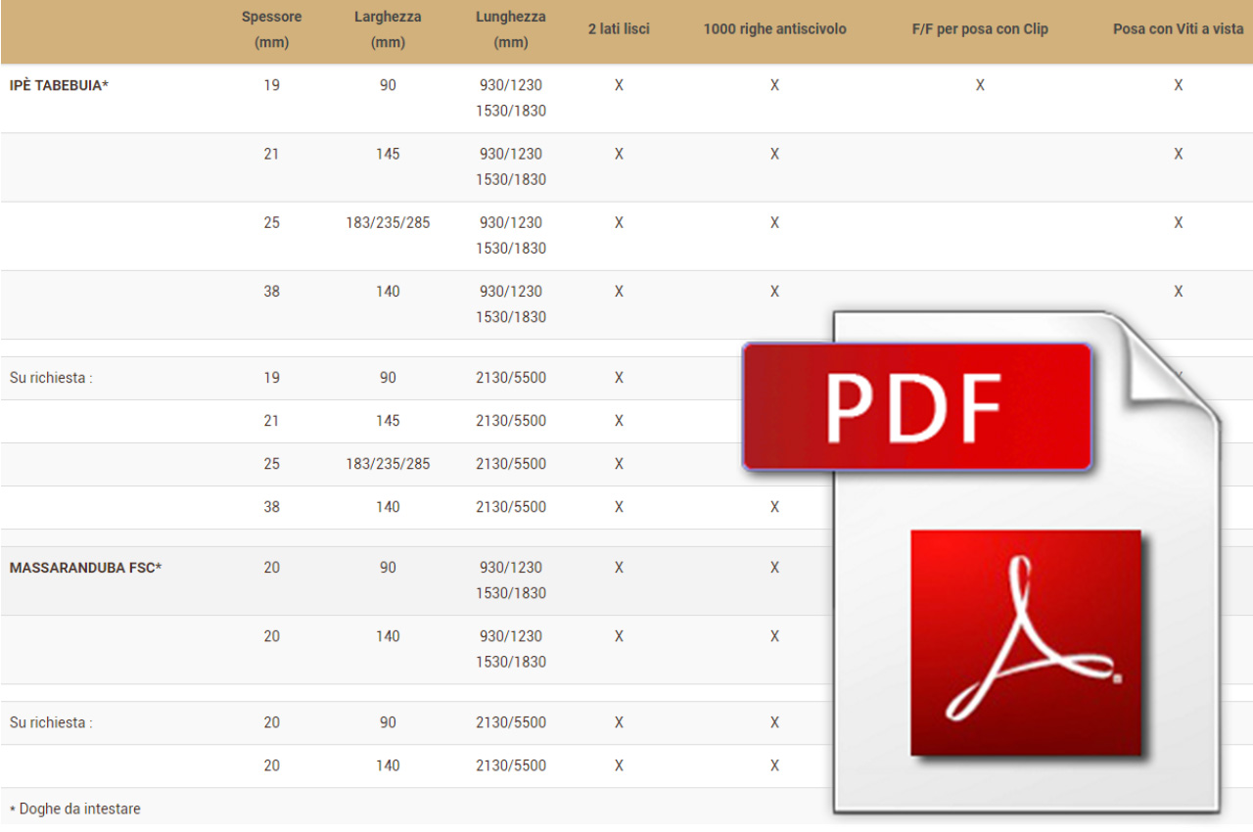Click thickness 38 in the 930/1230 length row
This screenshot has width=1253, height=832.
coord(271,291)
